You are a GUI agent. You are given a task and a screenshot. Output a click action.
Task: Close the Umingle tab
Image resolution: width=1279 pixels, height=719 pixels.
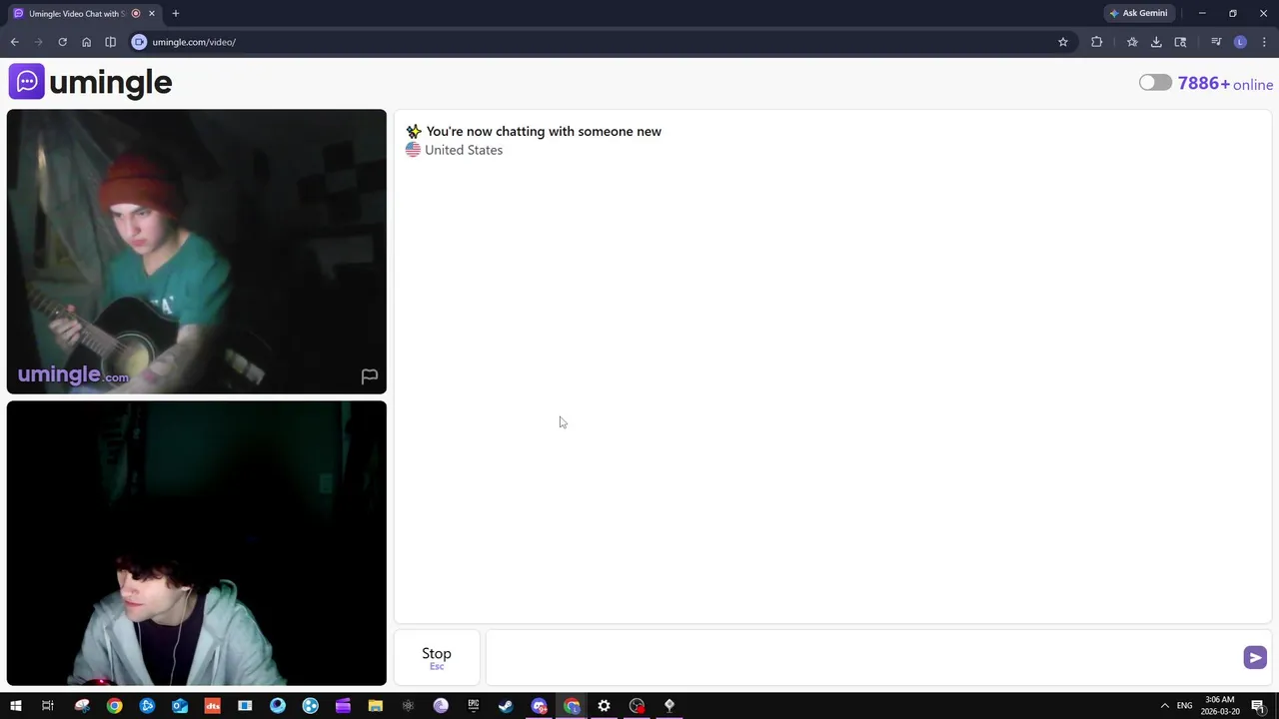[152, 13]
